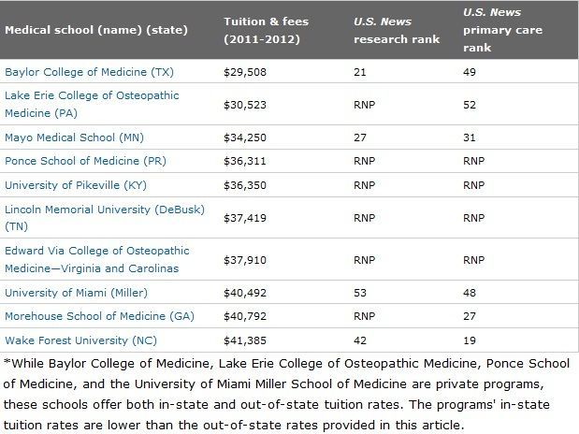Image resolution: width=579 pixels, height=434 pixels.
Task: Click the Medical school name column header
Action: tap(96, 29)
